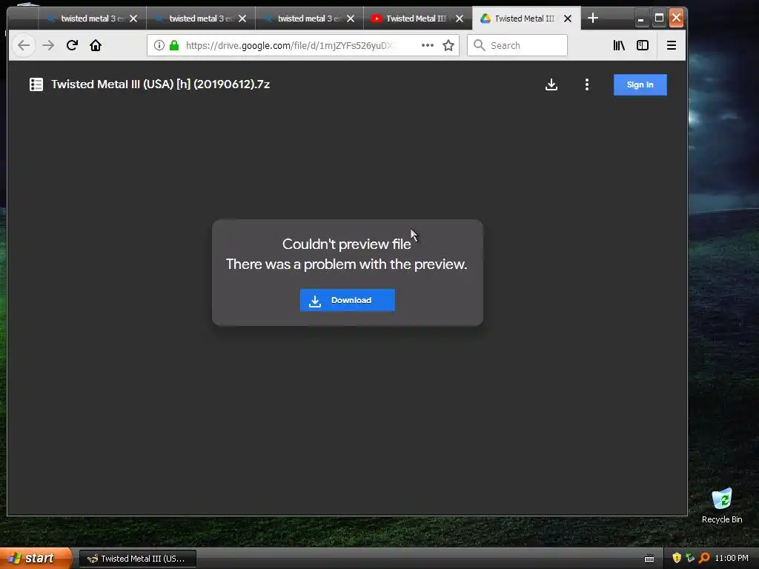This screenshot has height=569, width=759.
Task: Switch to the YouTube Twisted Metal III tab
Action: (x=417, y=19)
